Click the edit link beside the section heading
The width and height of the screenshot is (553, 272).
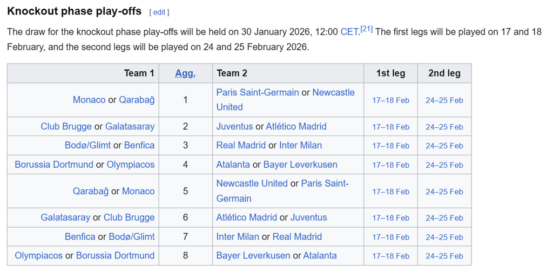[x=159, y=12]
